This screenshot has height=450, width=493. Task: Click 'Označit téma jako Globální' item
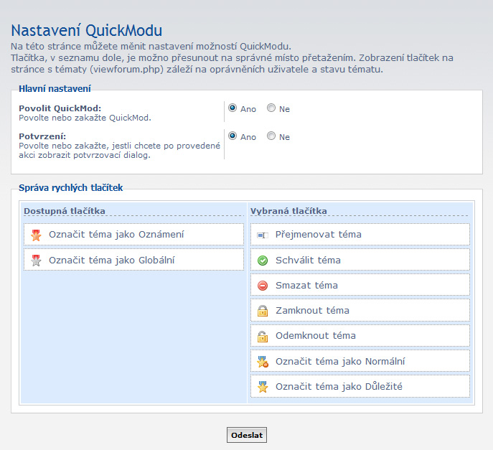tap(133, 260)
